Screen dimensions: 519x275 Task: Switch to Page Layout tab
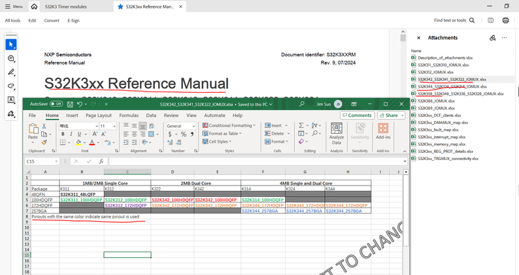point(99,115)
